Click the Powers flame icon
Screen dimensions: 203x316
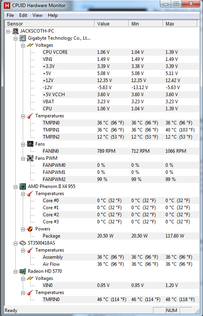click(x=30, y=229)
